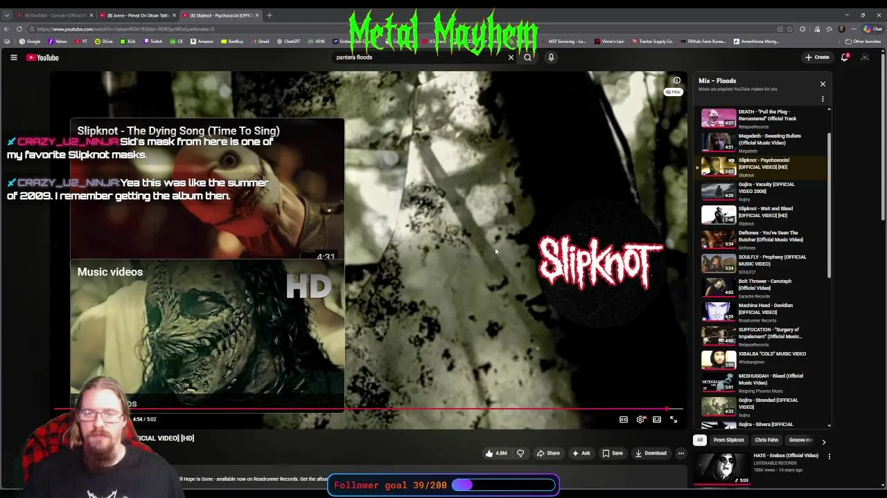
Task: Open the ChatGPT bookmark
Action: click(288, 41)
